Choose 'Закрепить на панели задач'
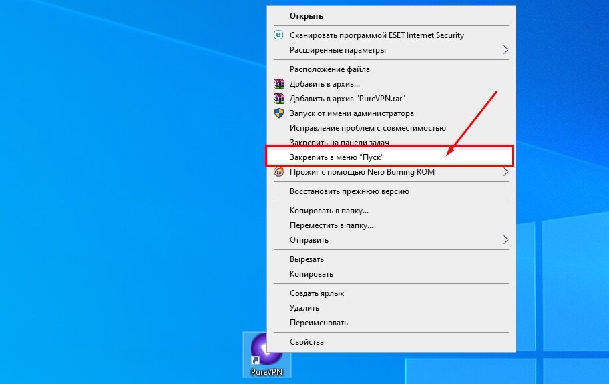609x384 pixels. (391, 141)
